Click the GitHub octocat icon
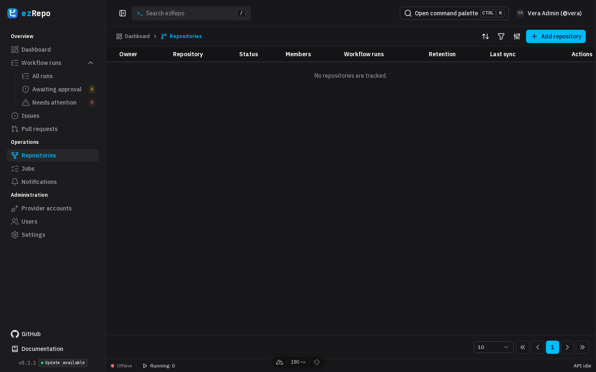Screen dimensions: 596x372 click(x=15, y=334)
